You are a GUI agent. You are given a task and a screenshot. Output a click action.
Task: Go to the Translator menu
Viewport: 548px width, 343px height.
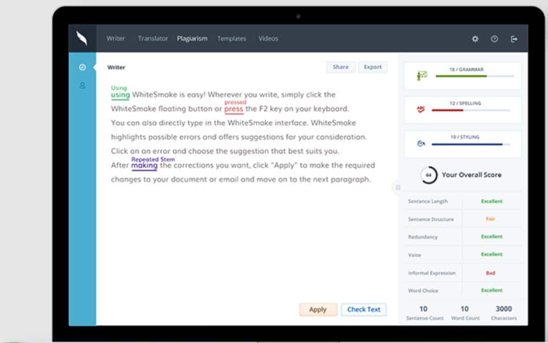[x=153, y=38]
